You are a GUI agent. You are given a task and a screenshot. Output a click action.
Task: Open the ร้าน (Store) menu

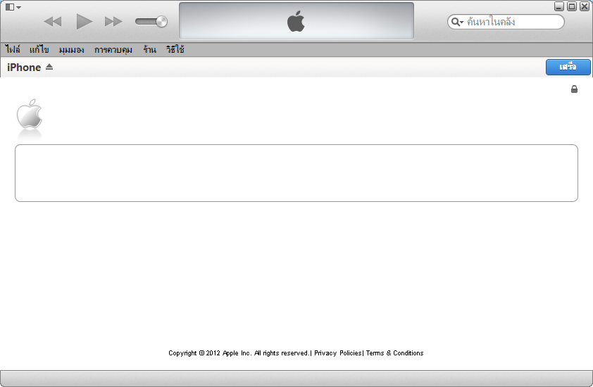tap(149, 49)
